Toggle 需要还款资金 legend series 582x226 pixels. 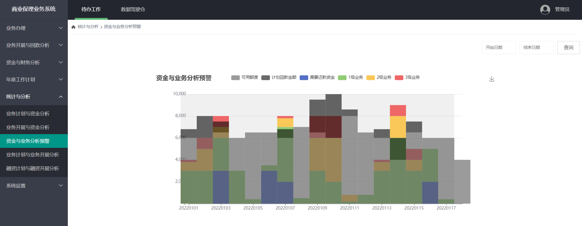317,78
